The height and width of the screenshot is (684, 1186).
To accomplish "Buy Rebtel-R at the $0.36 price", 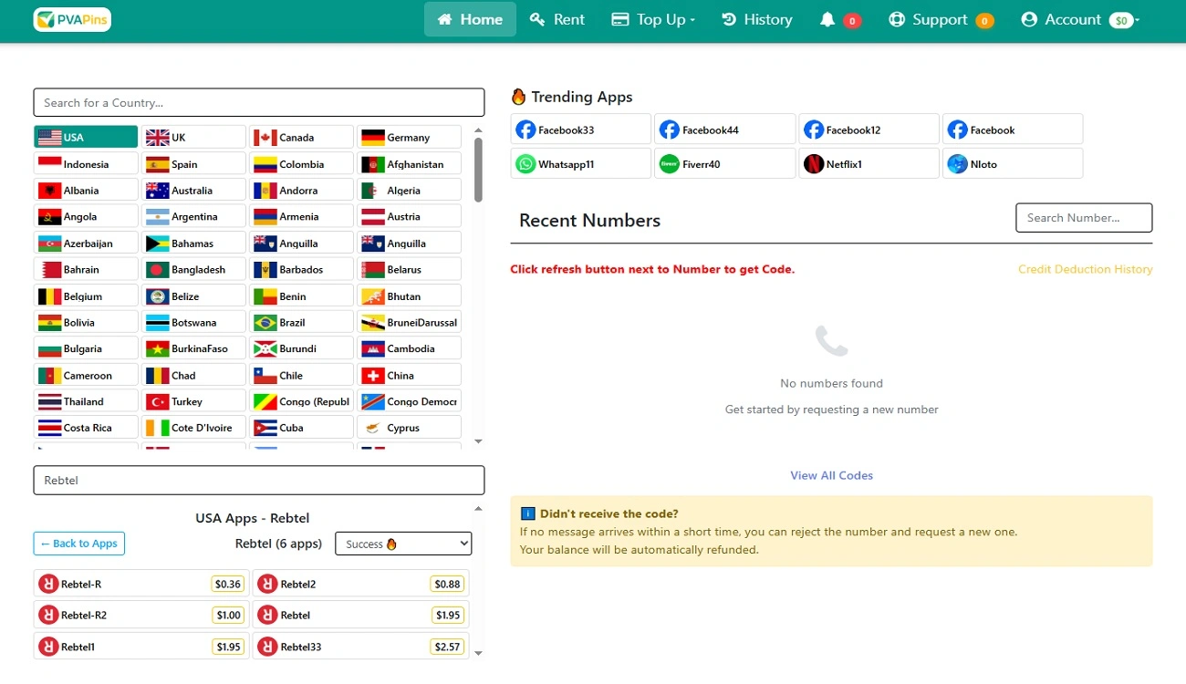I will point(228,584).
